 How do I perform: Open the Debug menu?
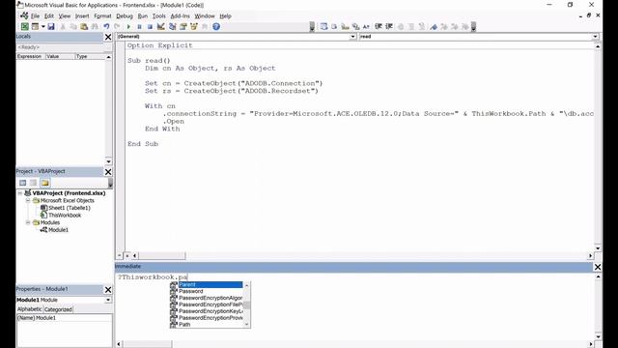click(x=125, y=16)
